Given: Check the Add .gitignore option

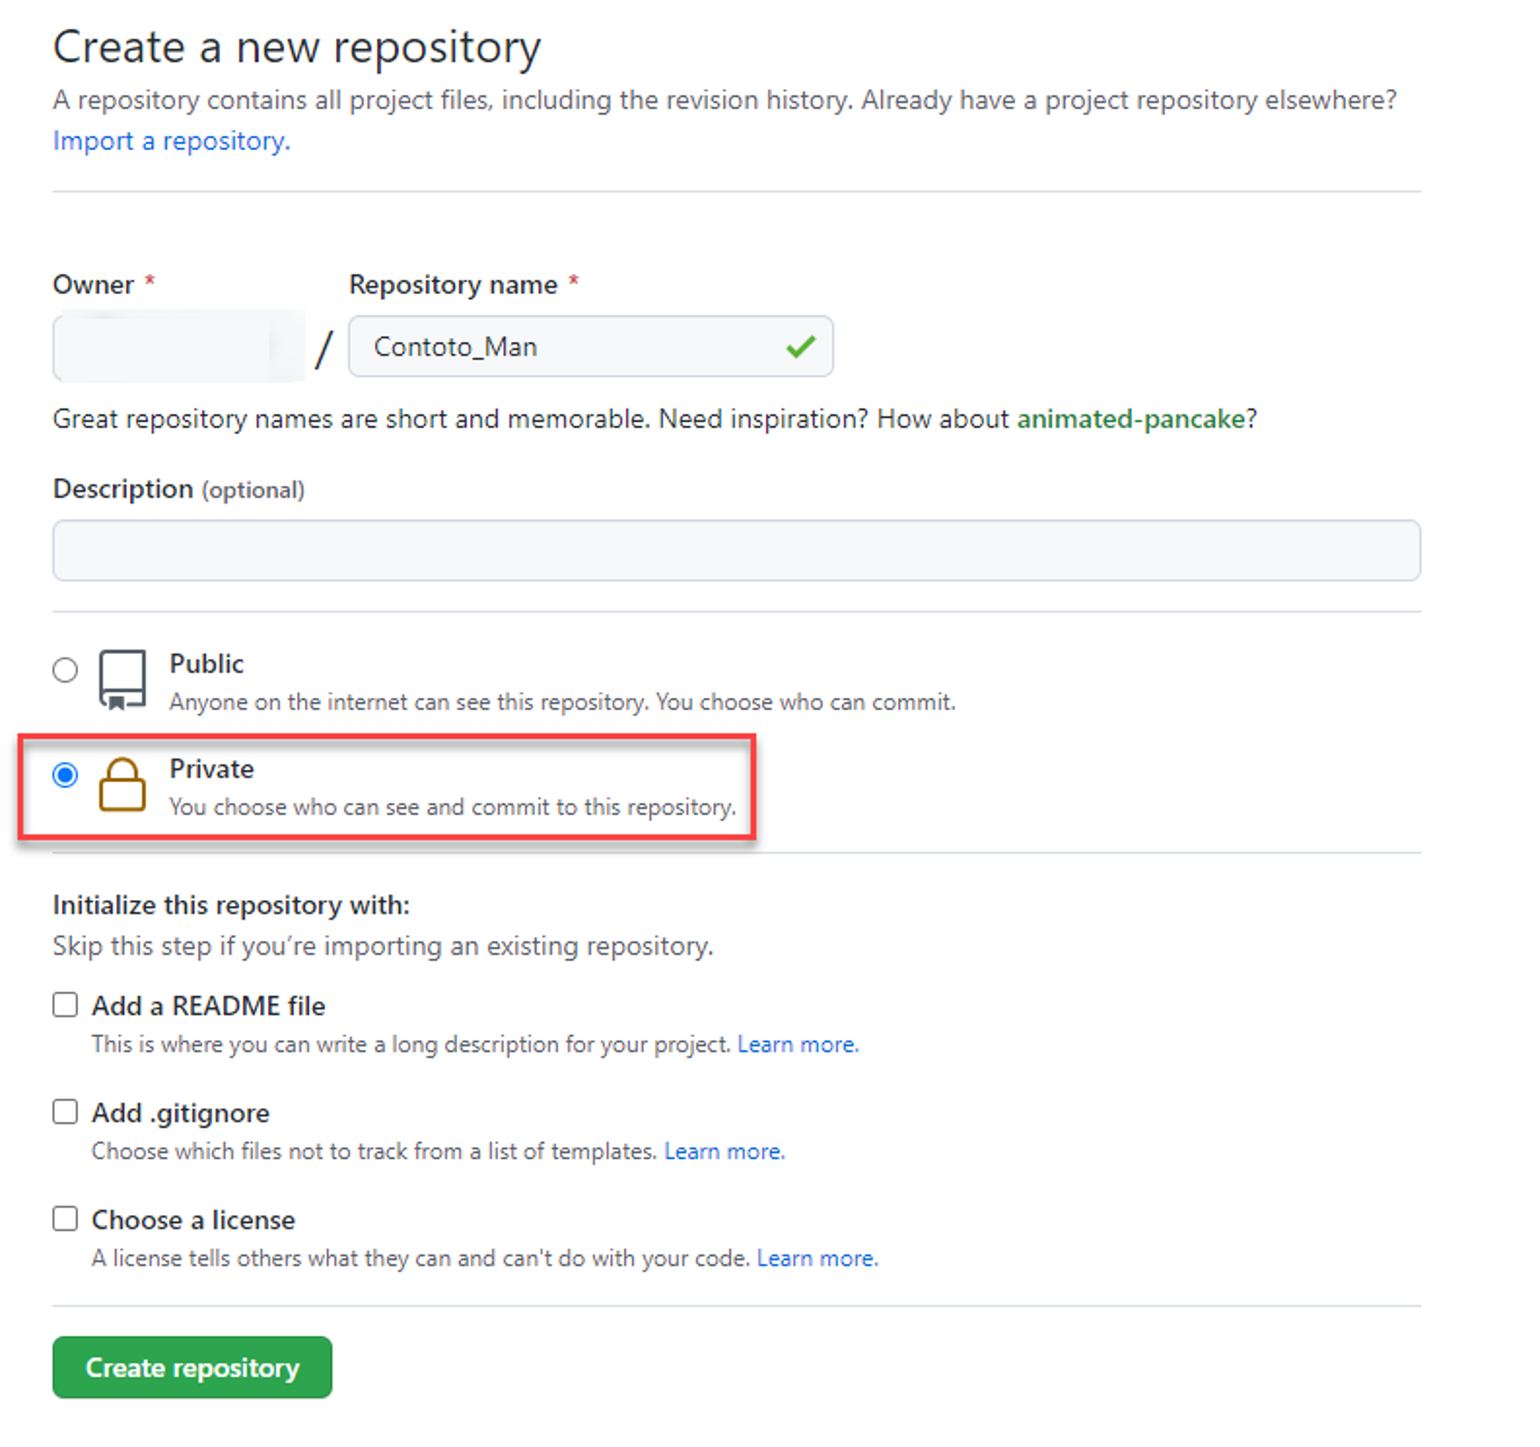Looking at the screenshot, I should coord(65,1112).
